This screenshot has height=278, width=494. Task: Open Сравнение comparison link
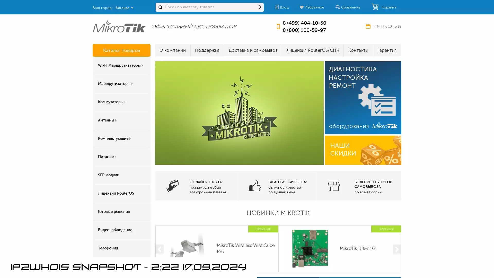click(x=351, y=7)
